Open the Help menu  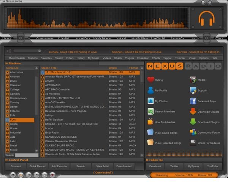(214, 58)
